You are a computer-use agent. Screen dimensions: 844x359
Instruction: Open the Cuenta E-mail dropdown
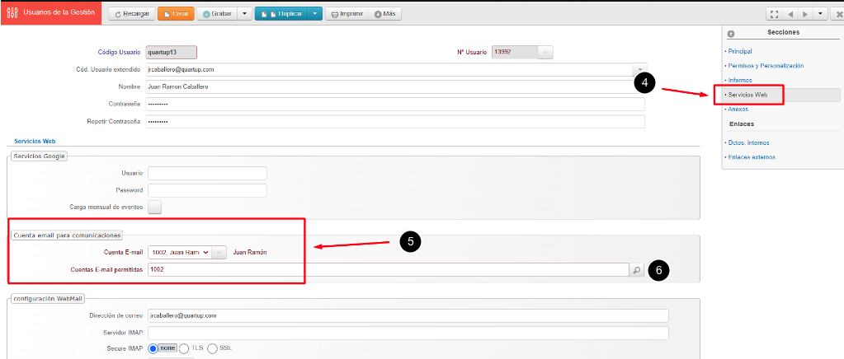tap(179, 253)
